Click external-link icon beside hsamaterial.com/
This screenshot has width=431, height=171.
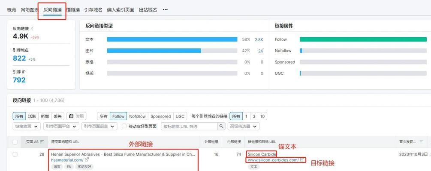tap(87, 159)
